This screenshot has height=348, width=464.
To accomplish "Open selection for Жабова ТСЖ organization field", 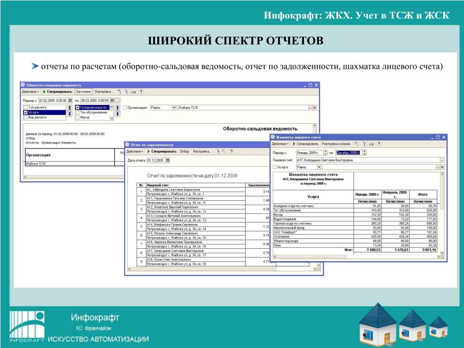I will click(x=311, y=108).
